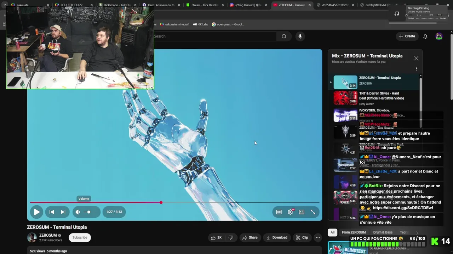This screenshot has width=453, height=254.
Task: Skip to the previous video
Action: [52, 212]
